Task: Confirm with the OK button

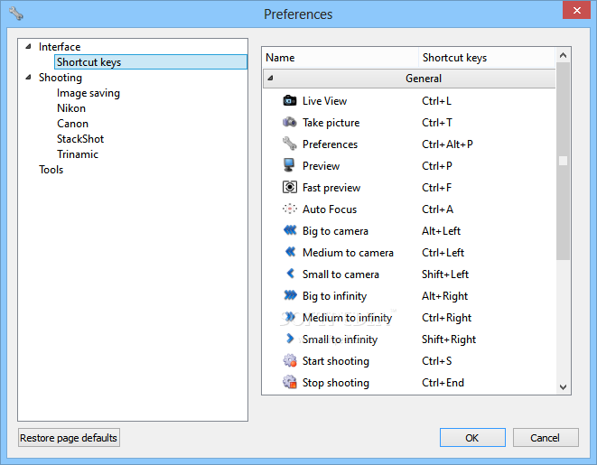Action: point(472,438)
